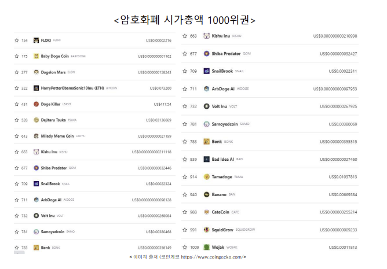Image resolution: width=387 pixels, height=269 pixels.
Task: Toggle the star next to Dejitaru Tsuka
Action: pyautogui.click(x=17, y=120)
